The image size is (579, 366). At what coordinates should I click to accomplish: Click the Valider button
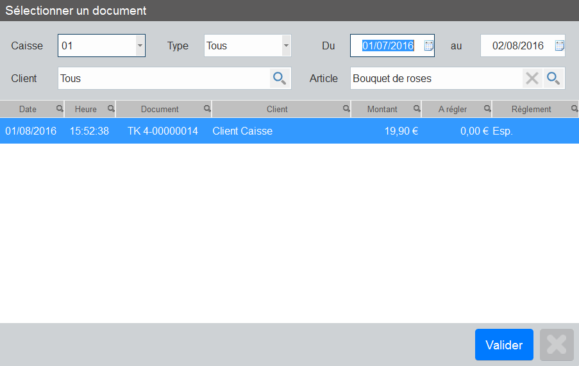504,345
